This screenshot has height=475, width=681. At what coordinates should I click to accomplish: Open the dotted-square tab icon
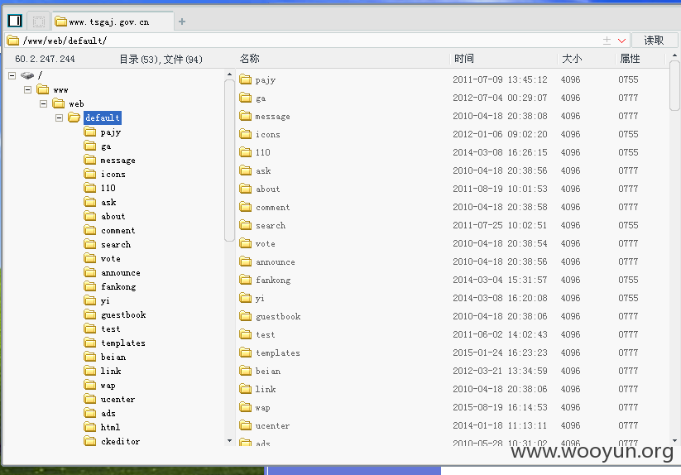click(39, 22)
